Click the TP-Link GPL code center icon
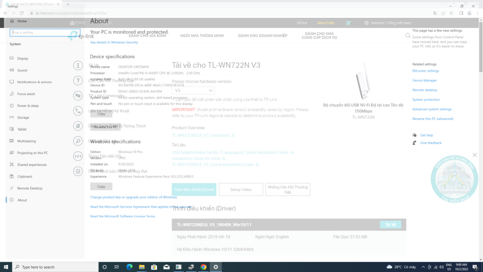Viewport: 483px width, 272px height. click(78, 156)
